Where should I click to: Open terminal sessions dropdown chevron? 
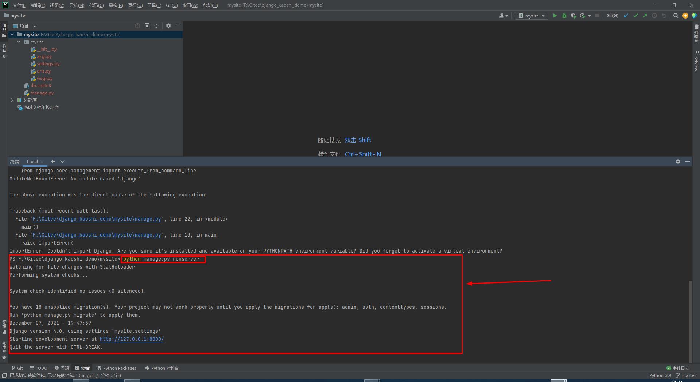pyautogui.click(x=62, y=161)
